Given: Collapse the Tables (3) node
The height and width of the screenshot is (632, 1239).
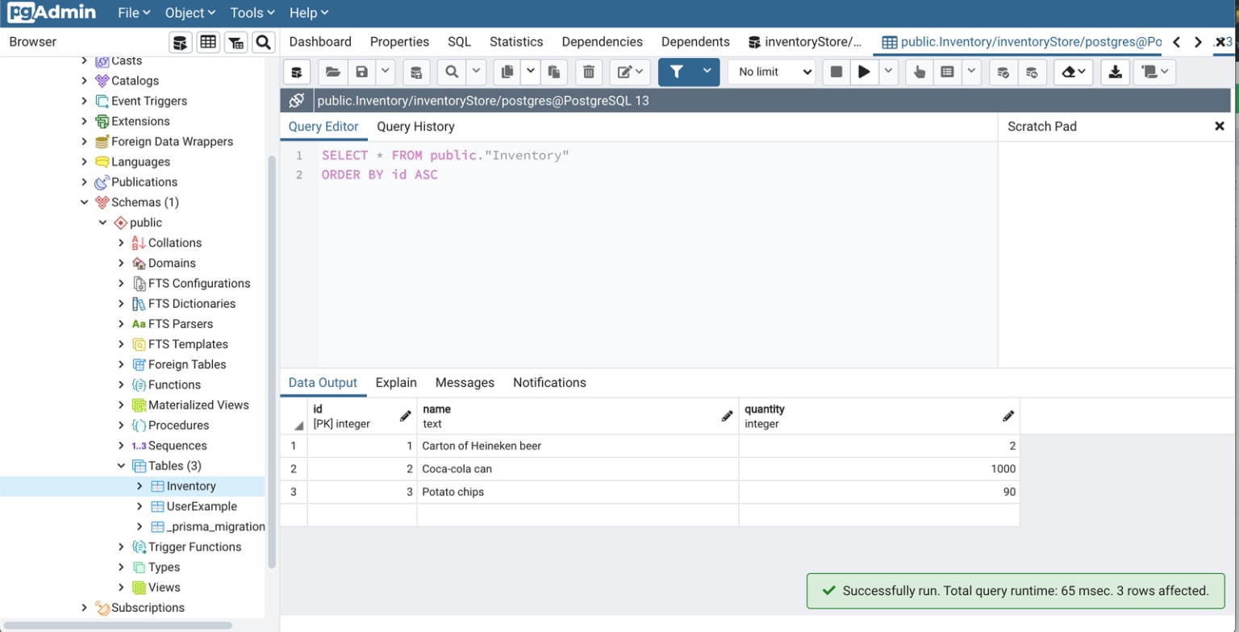Looking at the screenshot, I should point(121,466).
